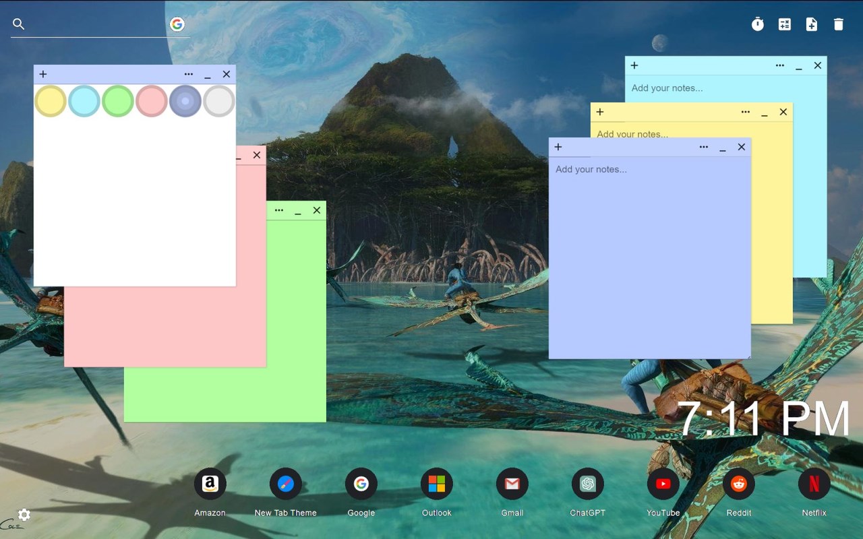The height and width of the screenshot is (539, 863).
Task: Open the three-dot menu on the cyan note
Action: [x=780, y=65]
